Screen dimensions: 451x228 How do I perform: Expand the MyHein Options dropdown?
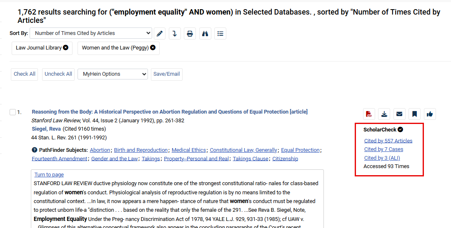[113, 74]
